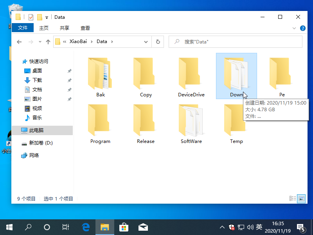Click the refresh button in address bar

(158, 42)
